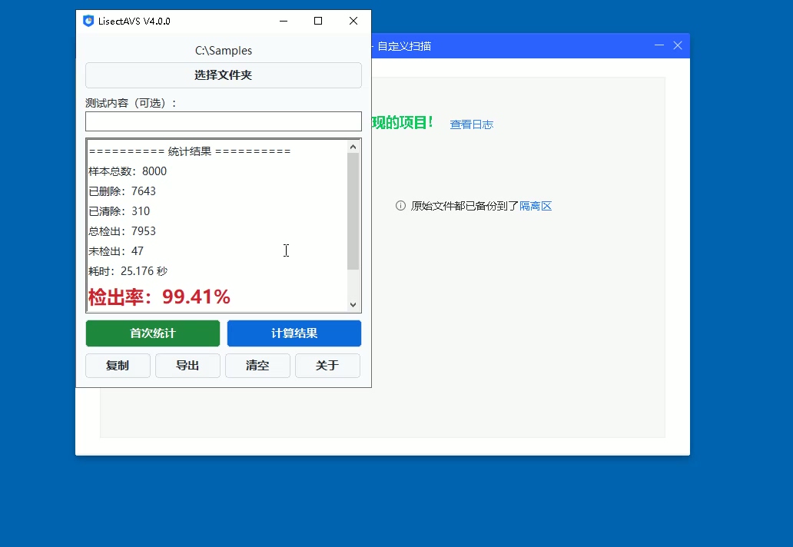Maximize the LisectAVS window
The height and width of the screenshot is (547, 793).
tap(318, 21)
